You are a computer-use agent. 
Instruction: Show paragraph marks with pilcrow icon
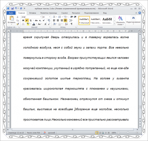[x=71, y=24]
